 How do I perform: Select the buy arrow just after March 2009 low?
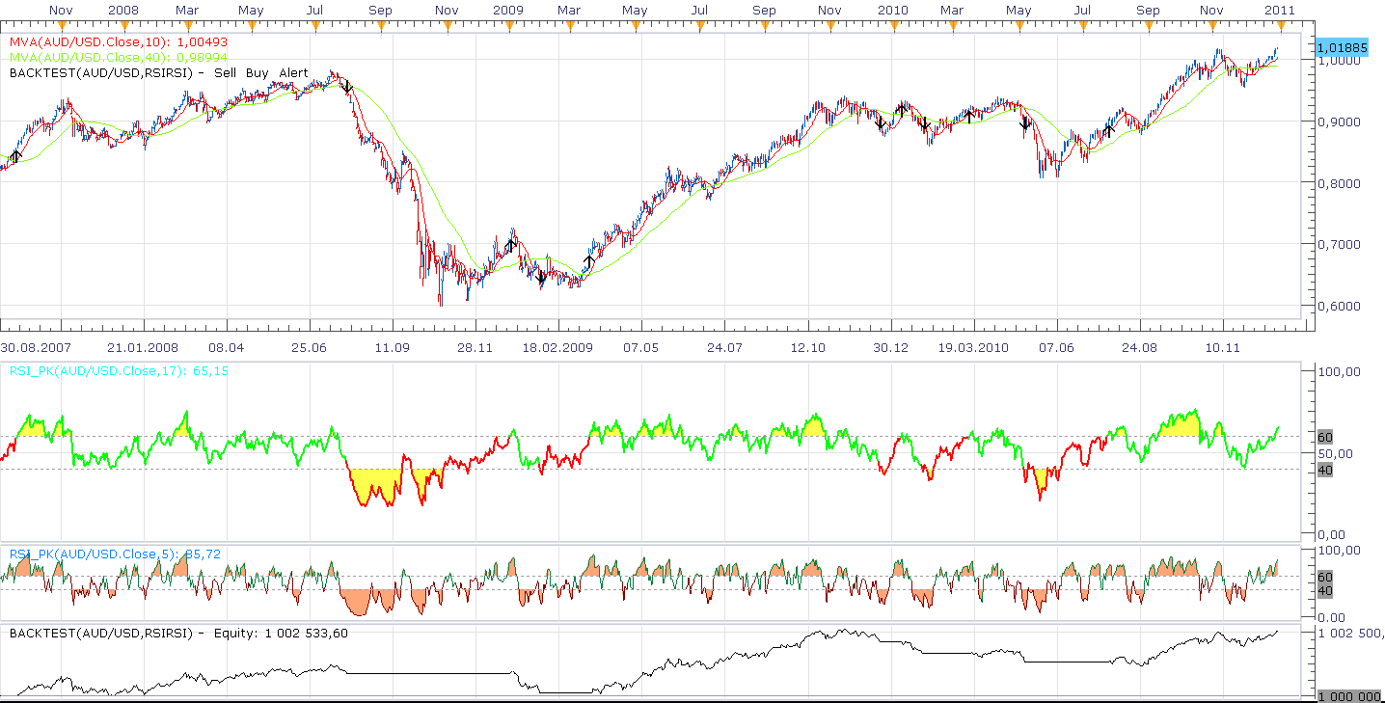coord(589,261)
